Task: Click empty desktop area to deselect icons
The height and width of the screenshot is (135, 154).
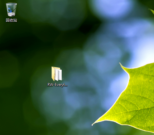Action: (31, 46)
